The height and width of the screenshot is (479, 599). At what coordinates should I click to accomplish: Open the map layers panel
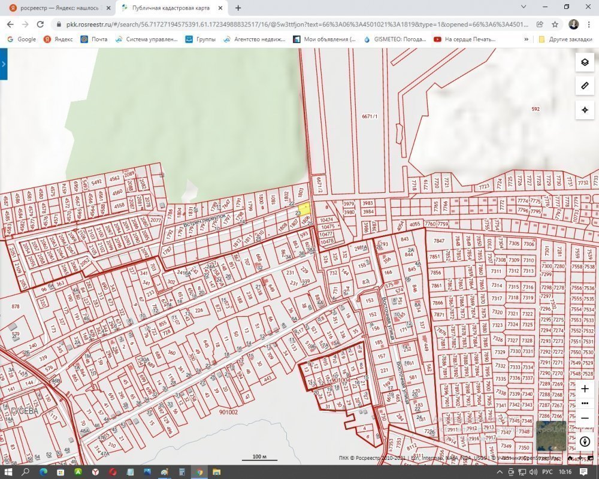click(585, 63)
